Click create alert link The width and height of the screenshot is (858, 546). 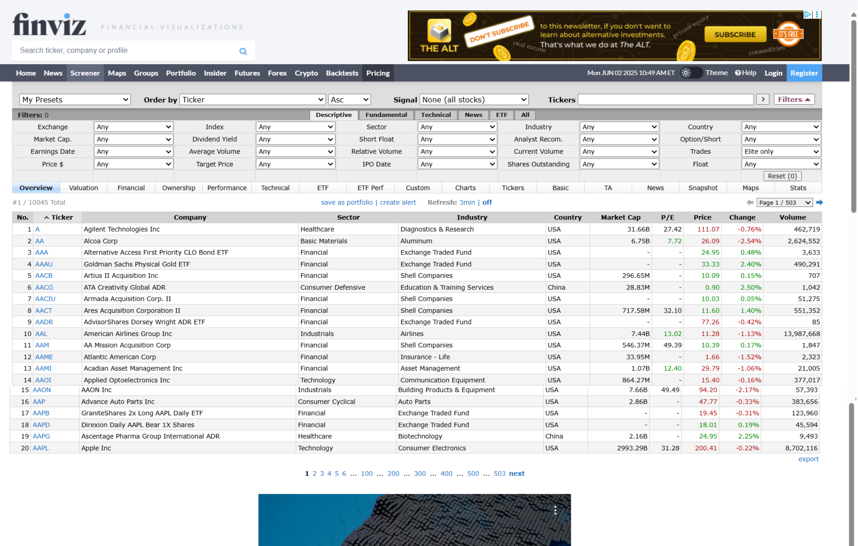tap(398, 202)
